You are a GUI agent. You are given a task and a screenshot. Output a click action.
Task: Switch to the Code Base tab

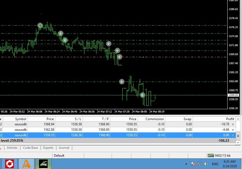click(31, 148)
